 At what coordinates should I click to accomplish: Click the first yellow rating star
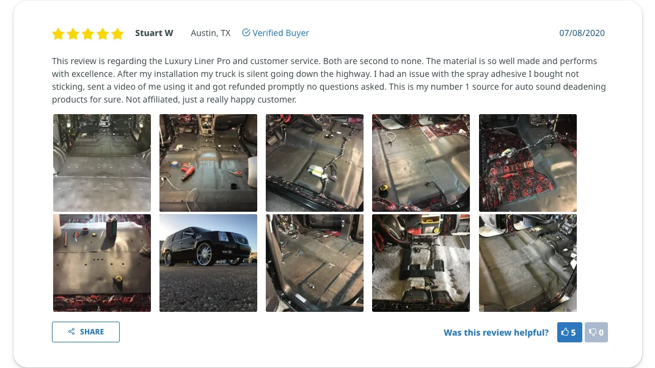(58, 34)
